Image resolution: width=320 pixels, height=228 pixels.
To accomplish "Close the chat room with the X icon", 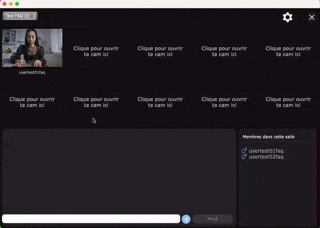I will (312, 18).
